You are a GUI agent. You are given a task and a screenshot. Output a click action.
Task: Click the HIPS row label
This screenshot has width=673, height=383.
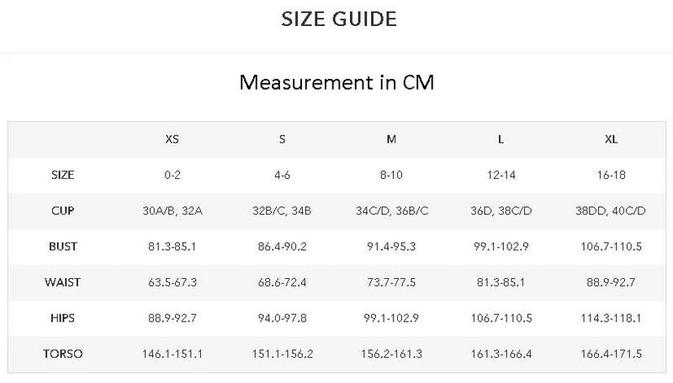[62, 317]
